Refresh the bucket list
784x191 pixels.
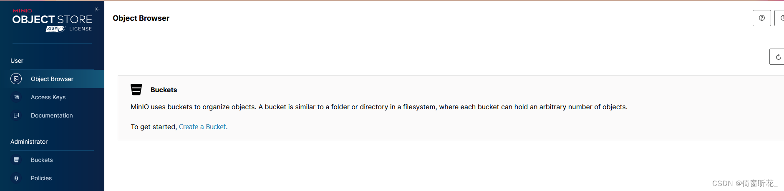click(x=777, y=57)
